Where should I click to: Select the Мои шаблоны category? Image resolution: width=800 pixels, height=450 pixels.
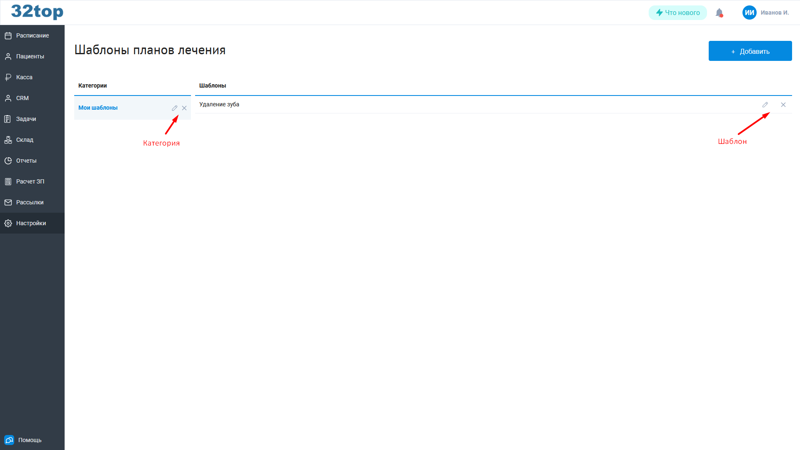(x=98, y=108)
